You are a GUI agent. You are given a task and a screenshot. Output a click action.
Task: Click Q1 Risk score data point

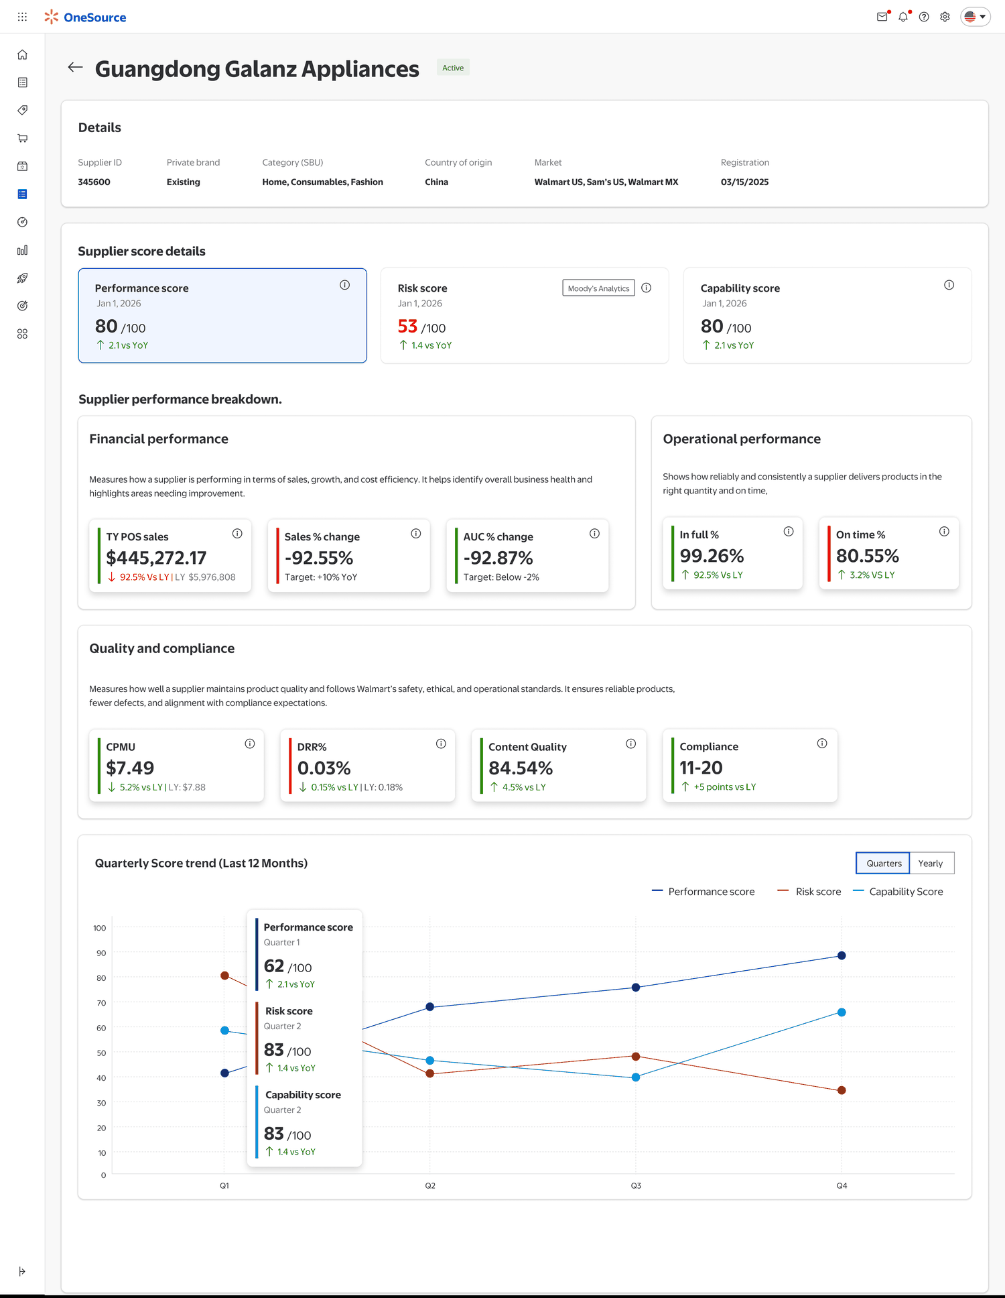(x=224, y=976)
